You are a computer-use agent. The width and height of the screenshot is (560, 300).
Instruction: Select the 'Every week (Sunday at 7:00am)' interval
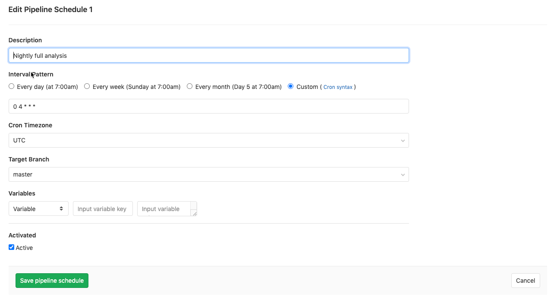pos(87,86)
